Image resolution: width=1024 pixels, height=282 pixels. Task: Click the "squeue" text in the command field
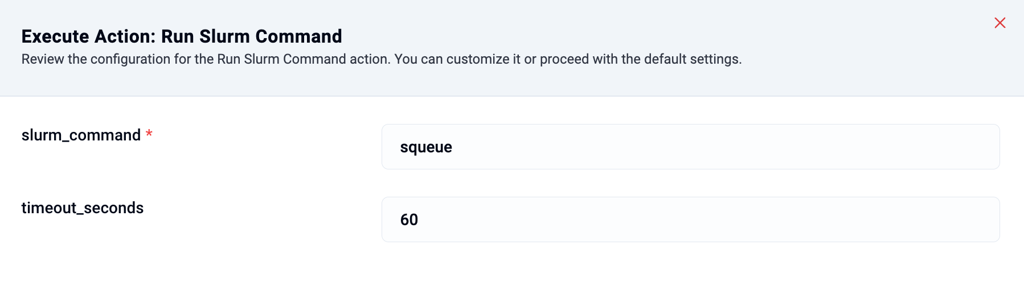click(x=426, y=147)
